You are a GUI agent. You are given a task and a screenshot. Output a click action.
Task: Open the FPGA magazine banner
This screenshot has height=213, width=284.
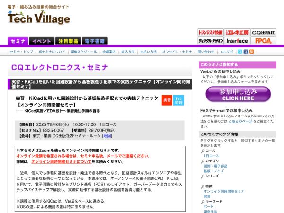click(x=263, y=41)
